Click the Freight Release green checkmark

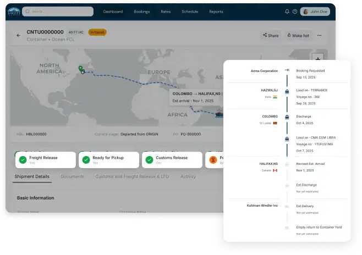pyautogui.click(x=23, y=160)
